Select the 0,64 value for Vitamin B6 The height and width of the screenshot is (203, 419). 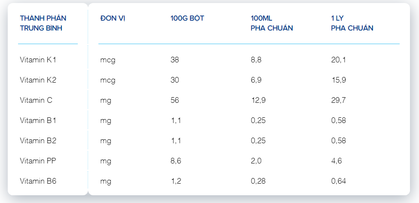(338, 181)
